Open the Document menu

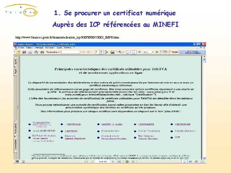(x=50, y=48)
